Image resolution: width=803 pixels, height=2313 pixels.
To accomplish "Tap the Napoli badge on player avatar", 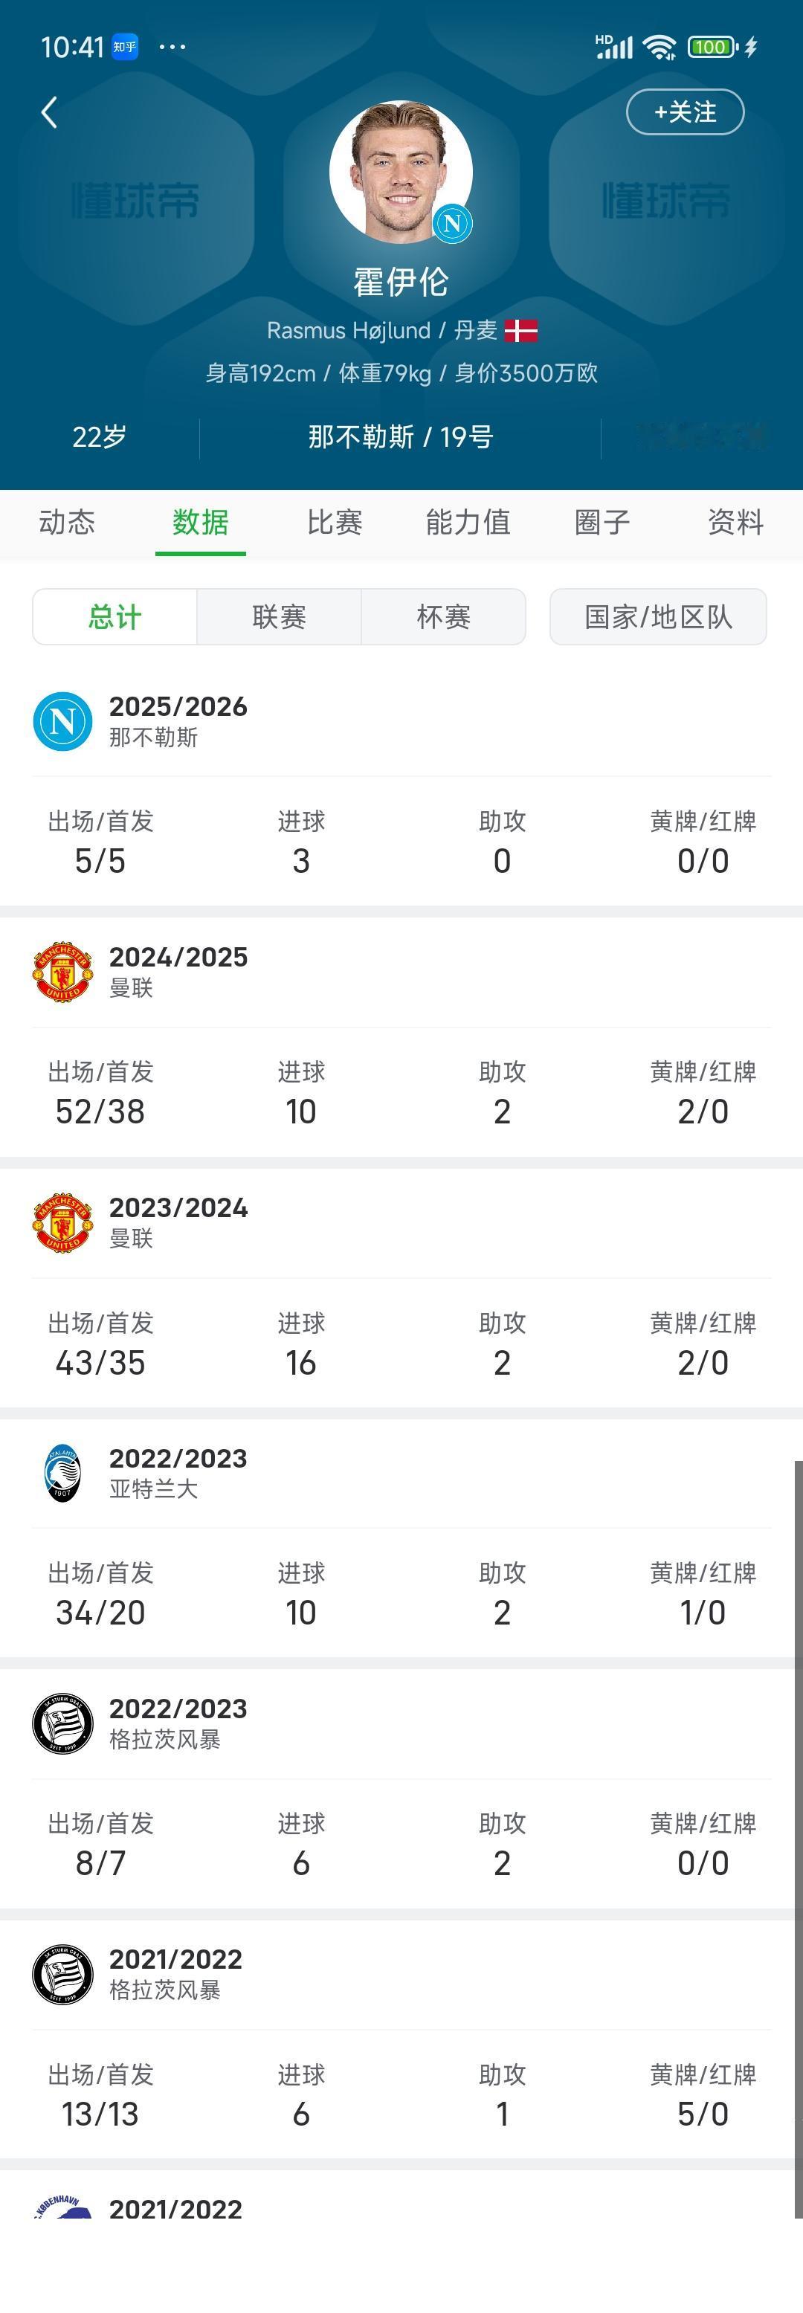I will [x=452, y=223].
